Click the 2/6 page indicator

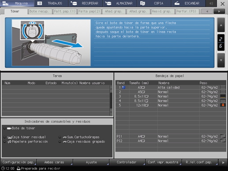[x=221, y=43]
